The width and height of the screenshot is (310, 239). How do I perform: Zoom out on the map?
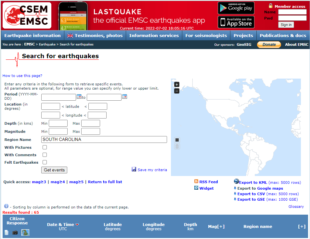177,91
